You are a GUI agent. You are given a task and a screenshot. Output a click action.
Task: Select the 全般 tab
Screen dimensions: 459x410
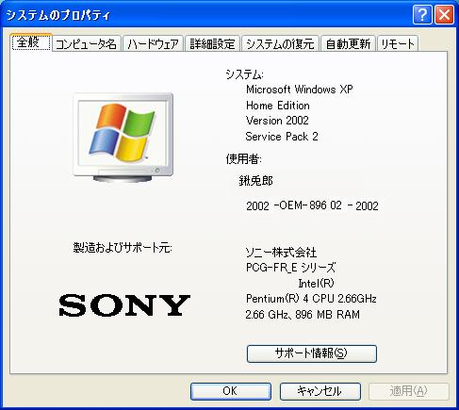click(x=31, y=42)
